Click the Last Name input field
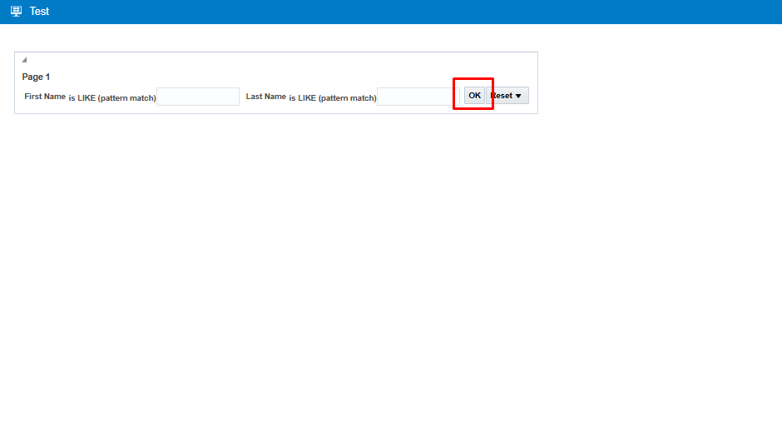The image size is (782, 443). coord(418,97)
